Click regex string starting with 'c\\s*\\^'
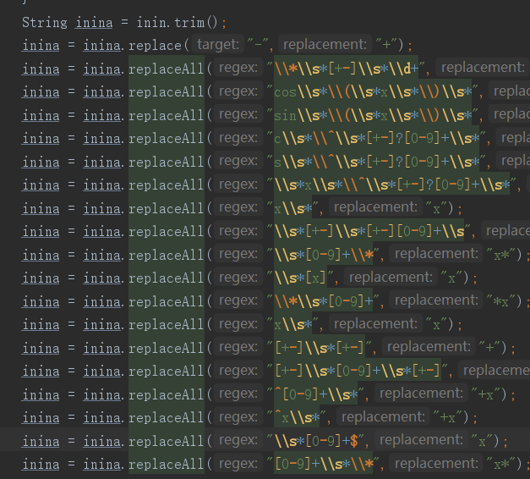 tap(376, 139)
